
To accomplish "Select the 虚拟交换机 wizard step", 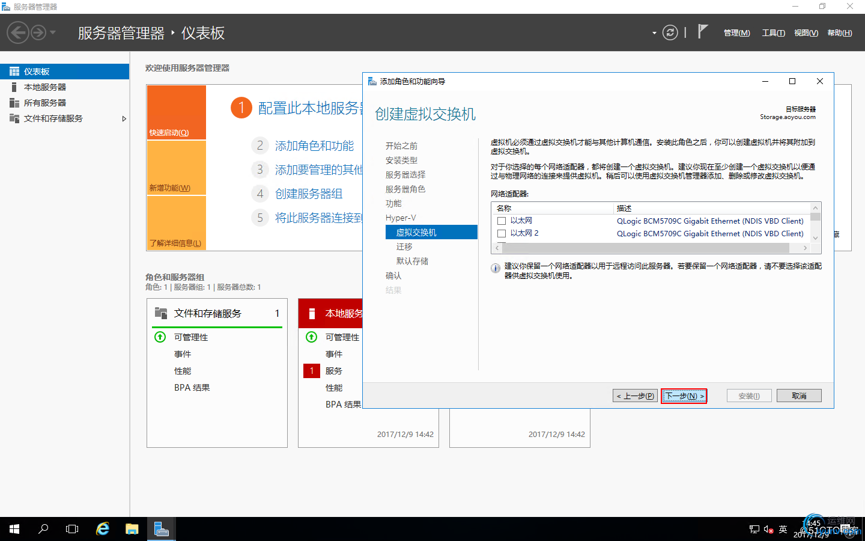I will [x=431, y=232].
